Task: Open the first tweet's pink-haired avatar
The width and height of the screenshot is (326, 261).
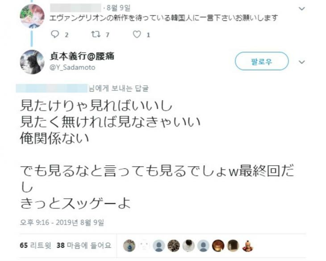Action: (x=32, y=16)
